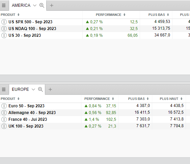The image size is (190, 164).
Task: Click the 102,5 points change value
Action: click(111, 119)
